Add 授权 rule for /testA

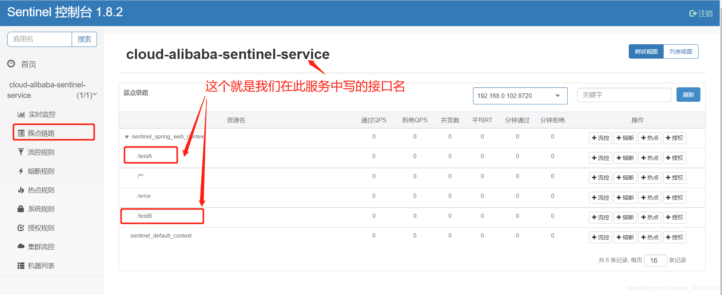click(675, 158)
